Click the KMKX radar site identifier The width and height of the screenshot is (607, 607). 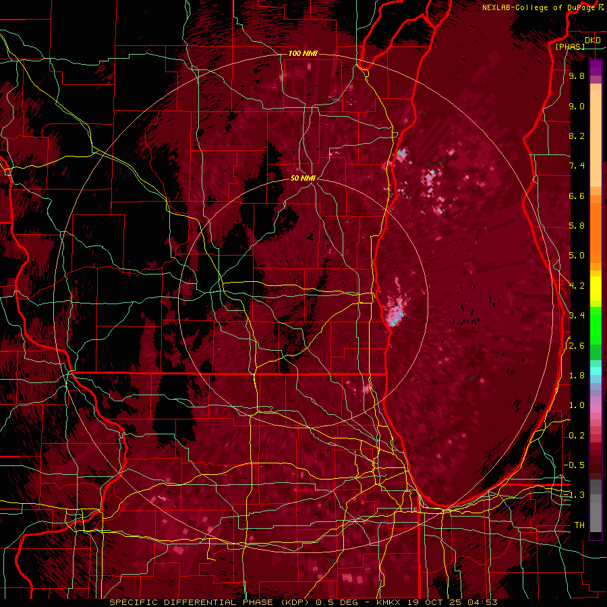coord(389,602)
